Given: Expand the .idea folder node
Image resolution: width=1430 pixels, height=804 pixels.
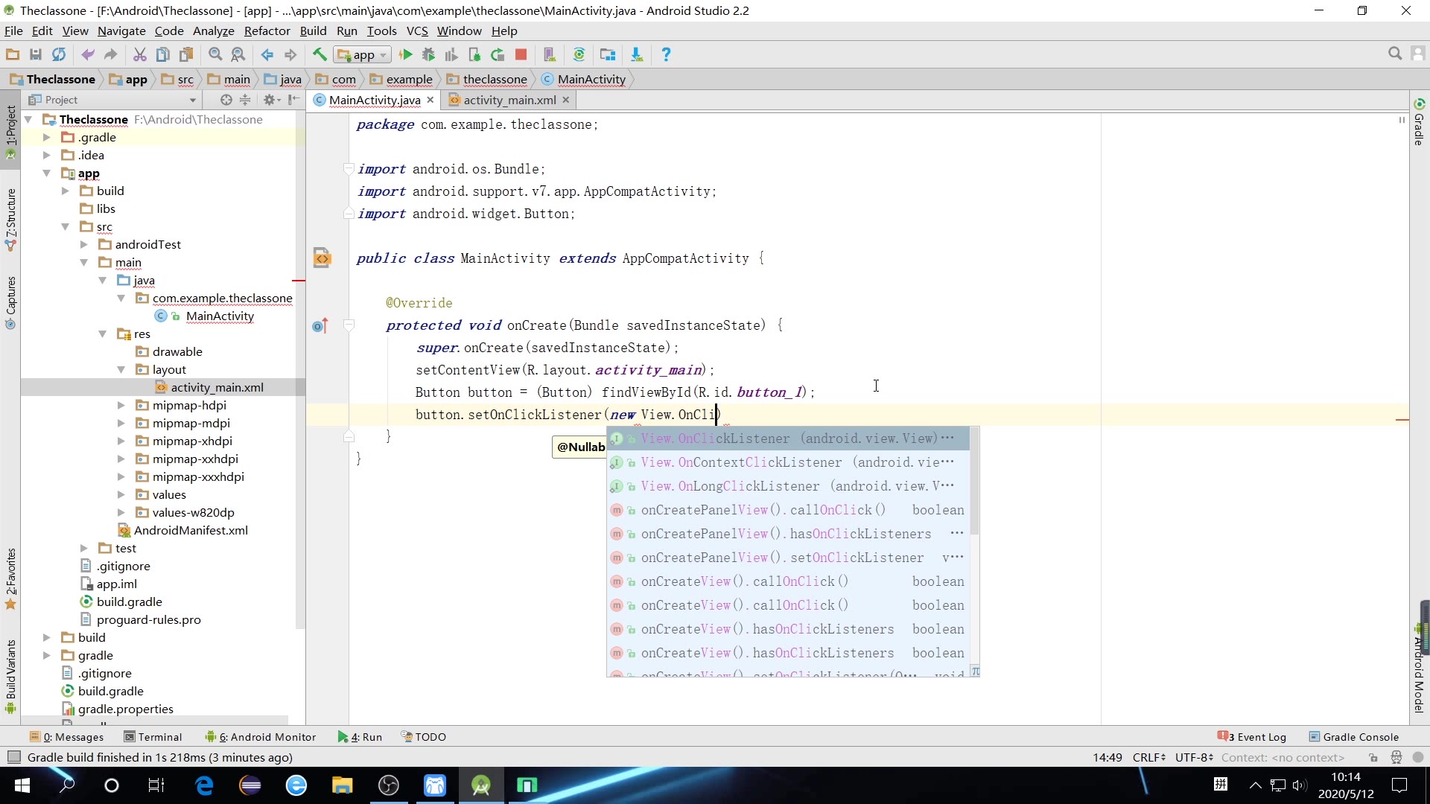Looking at the screenshot, I should point(46,155).
